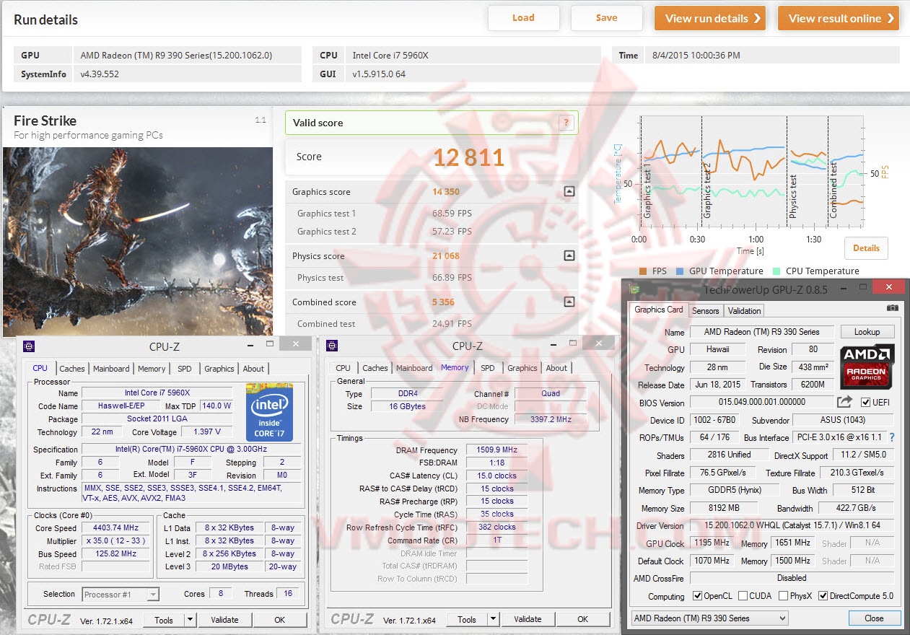Open the Caches tab in the CPU-Z processor window
The height and width of the screenshot is (635, 910).
72,369
